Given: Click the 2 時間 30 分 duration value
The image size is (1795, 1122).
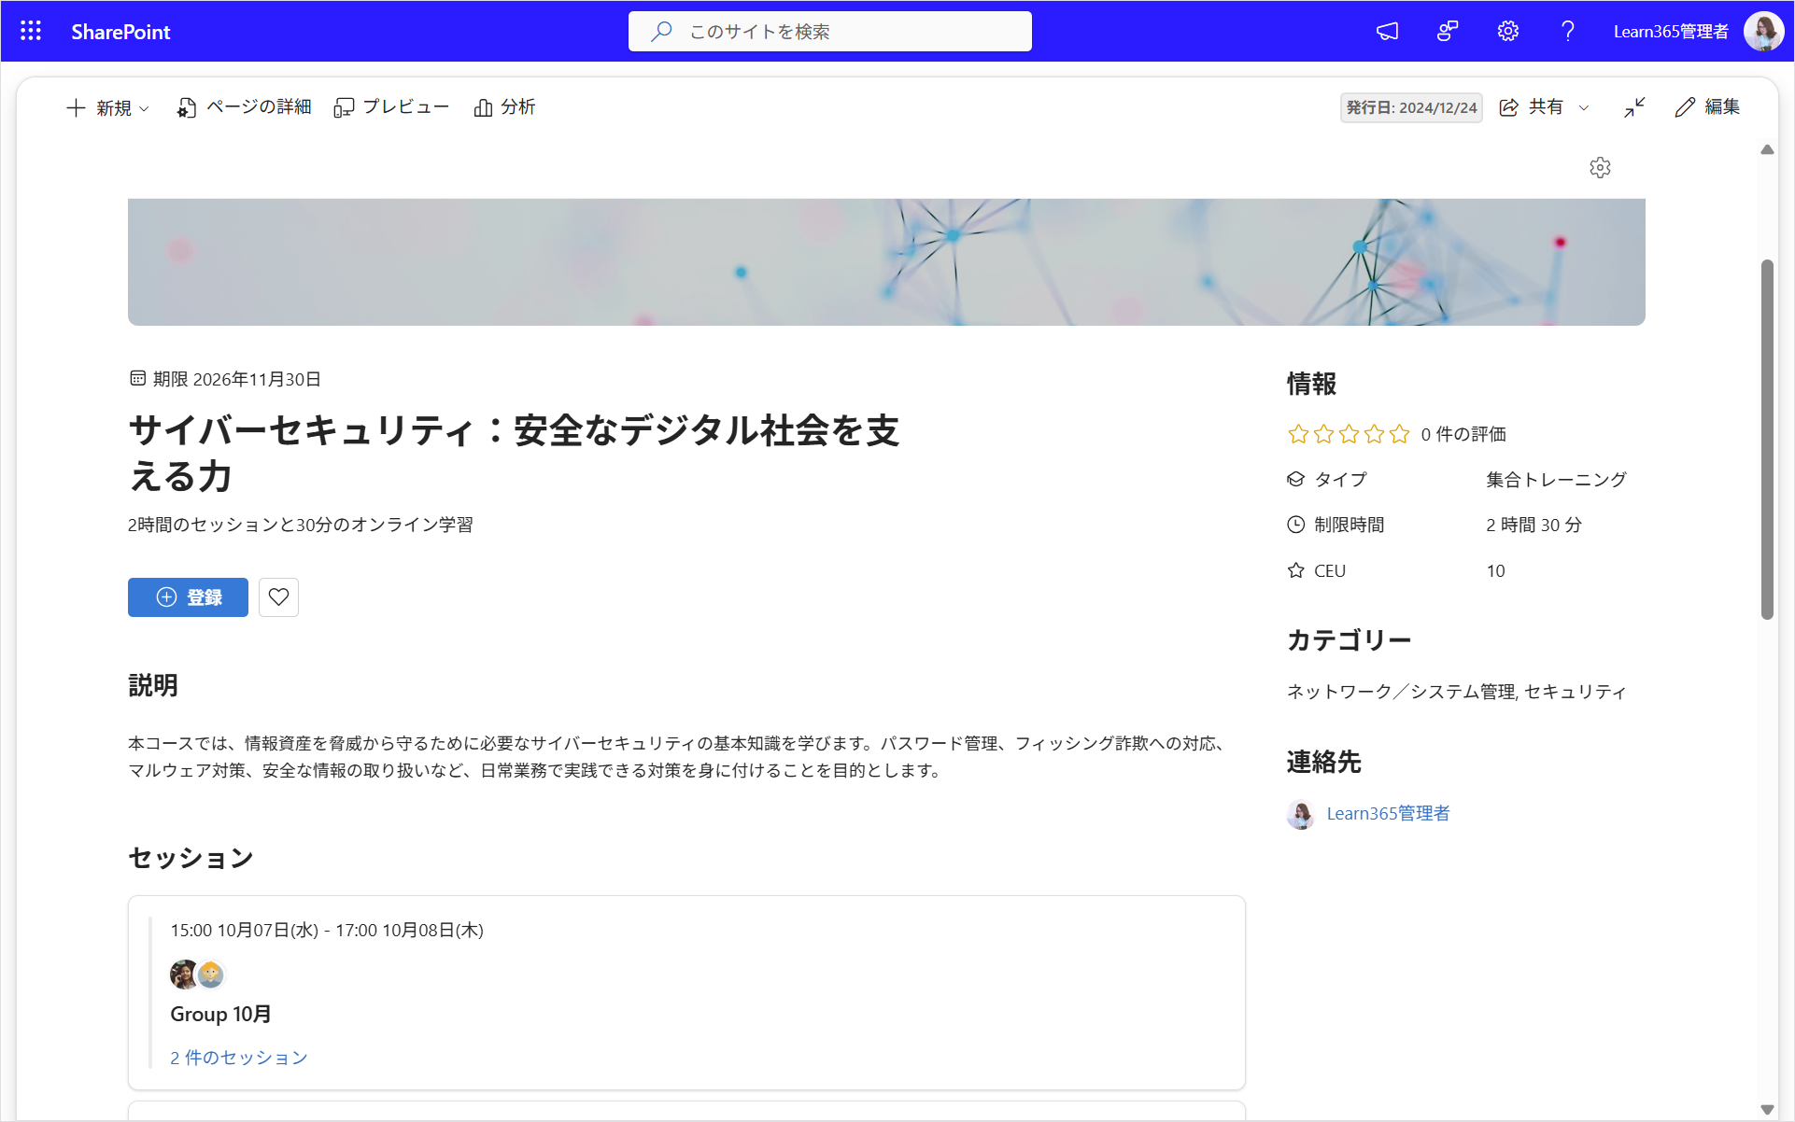Looking at the screenshot, I should 1534,525.
